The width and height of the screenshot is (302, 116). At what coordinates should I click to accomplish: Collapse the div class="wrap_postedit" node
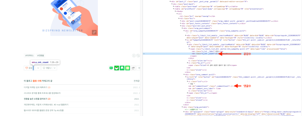coord(182,107)
